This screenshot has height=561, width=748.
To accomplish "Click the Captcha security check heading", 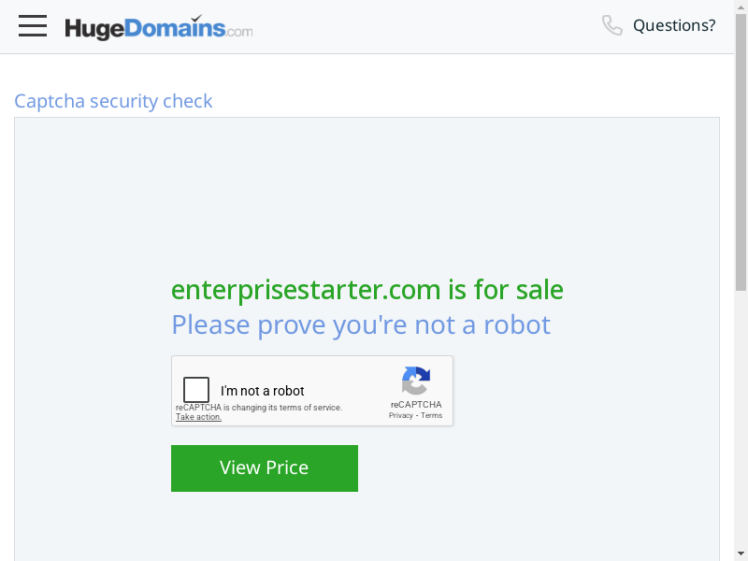I will point(113,101).
